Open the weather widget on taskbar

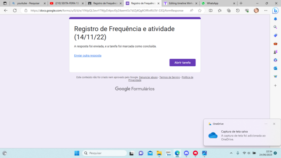(x=5, y=153)
